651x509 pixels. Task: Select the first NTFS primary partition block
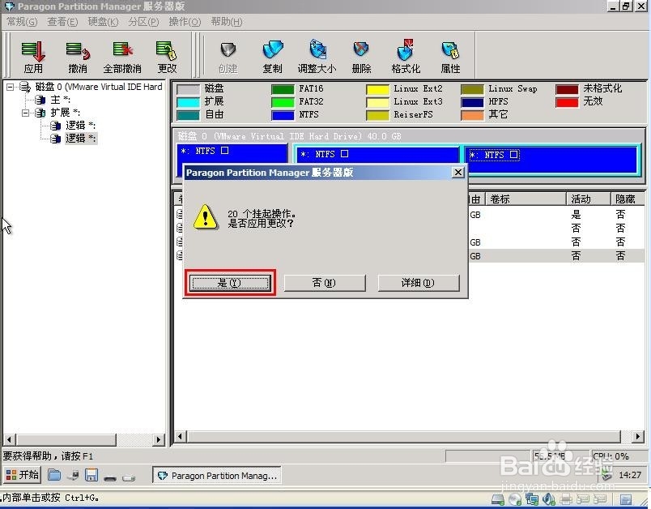[x=232, y=153]
